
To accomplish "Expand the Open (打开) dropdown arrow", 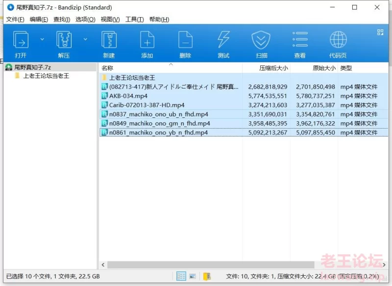I will pos(42,39).
